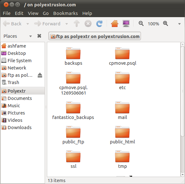Open the Places sidebar type dropdown
The width and height of the screenshot is (185, 184).
coord(30,36)
